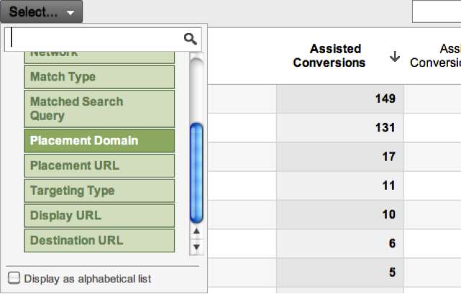The height and width of the screenshot is (294, 461).
Task: Click the blue scrollbar thumb
Action: pyautogui.click(x=196, y=173)
